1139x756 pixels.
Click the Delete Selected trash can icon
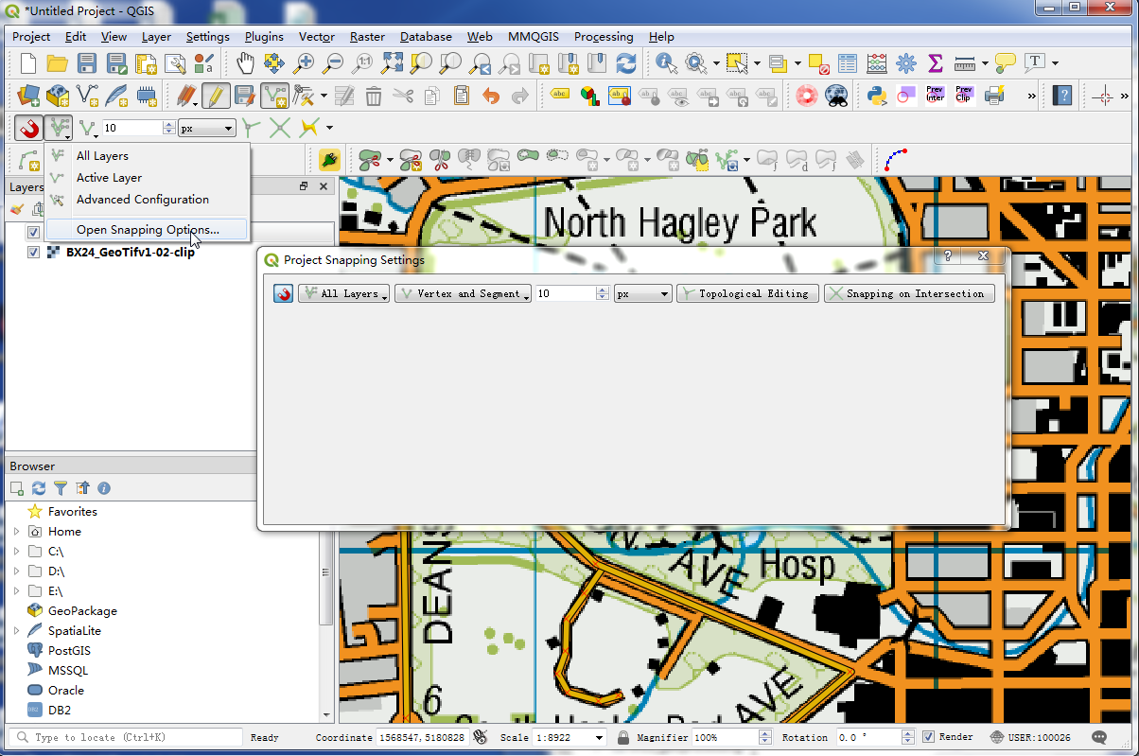coord(374,96)
